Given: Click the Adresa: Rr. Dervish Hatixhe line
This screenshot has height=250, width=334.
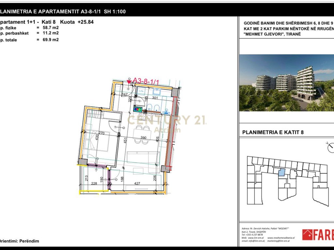Looking at the screenshot, I should (265, 229).
